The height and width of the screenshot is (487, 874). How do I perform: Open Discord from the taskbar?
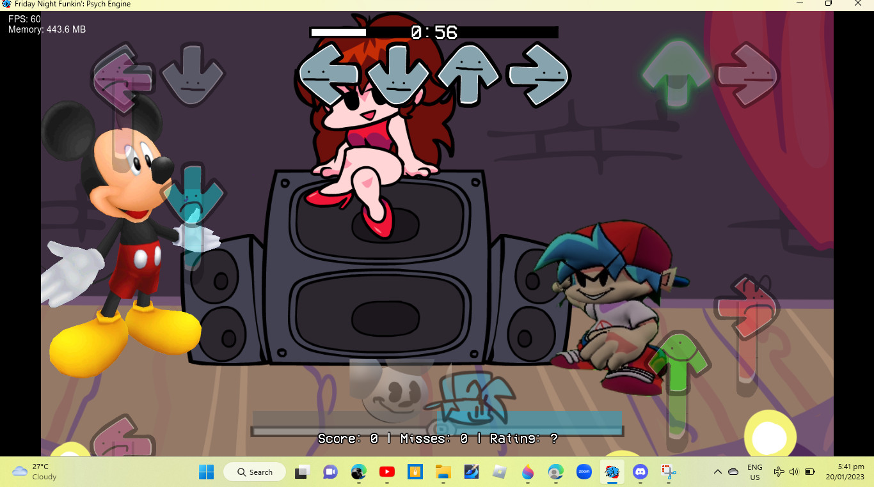(x=640, y=472)
